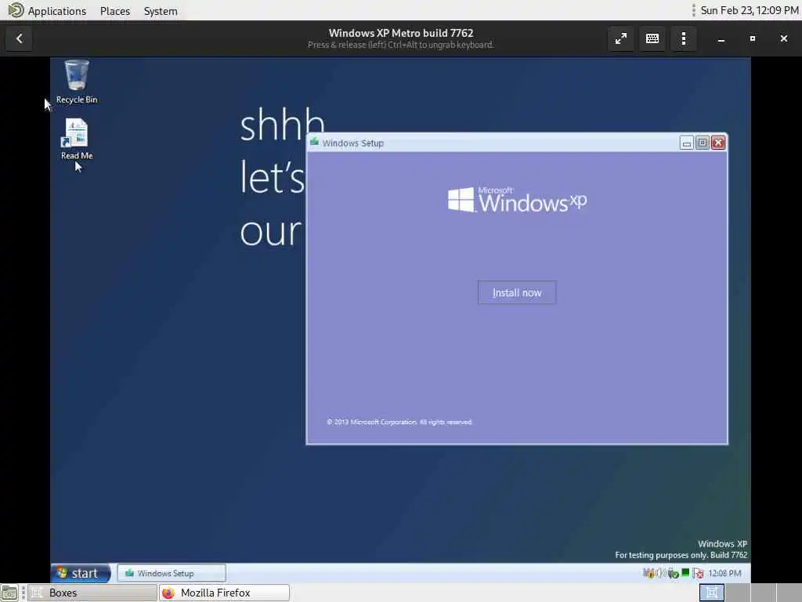The height and width of the screenshot is (602, 802).
Task: Activate Windows Setup in XP taskbar
Action: (x=172, y=573)
